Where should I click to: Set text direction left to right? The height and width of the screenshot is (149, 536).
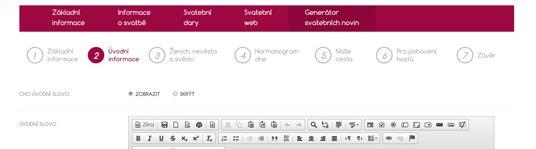point(348,138)
